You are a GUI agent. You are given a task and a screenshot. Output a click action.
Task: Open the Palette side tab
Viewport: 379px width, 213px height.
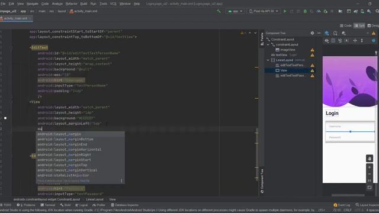(x=262, y=39)
